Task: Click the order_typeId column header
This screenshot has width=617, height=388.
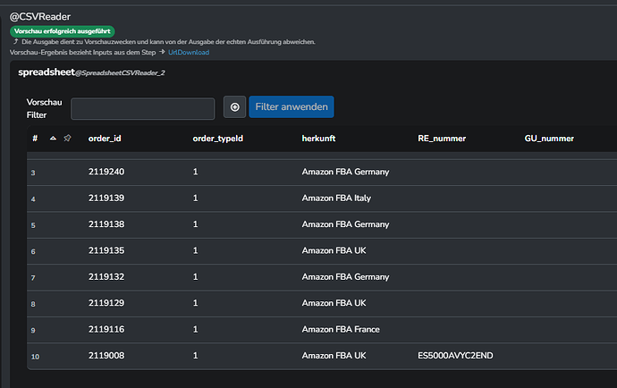Action: click(217, 139)
